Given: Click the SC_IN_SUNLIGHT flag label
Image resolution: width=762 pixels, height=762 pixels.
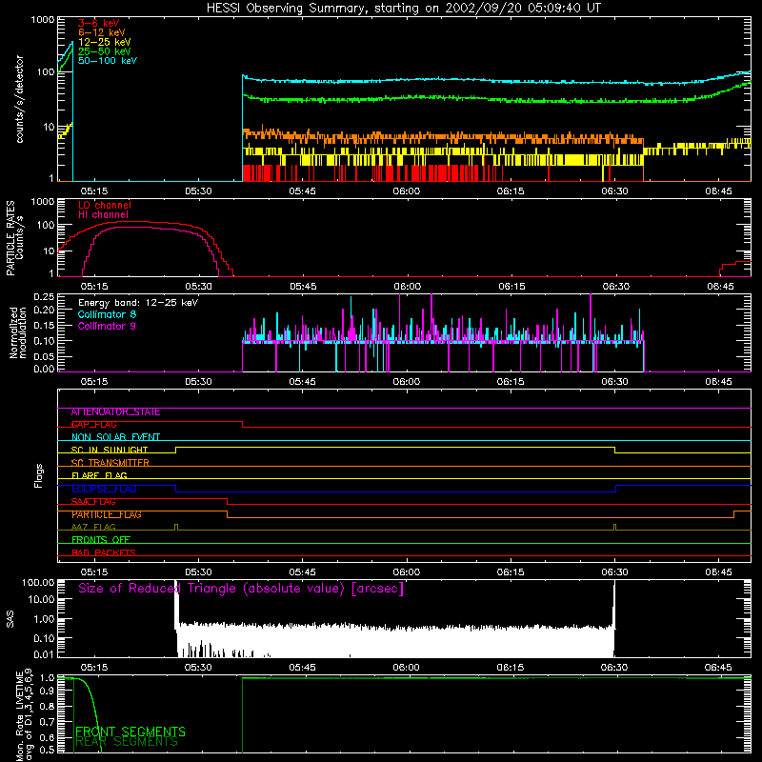Looking at the screenshot, I should coord(110,450).
